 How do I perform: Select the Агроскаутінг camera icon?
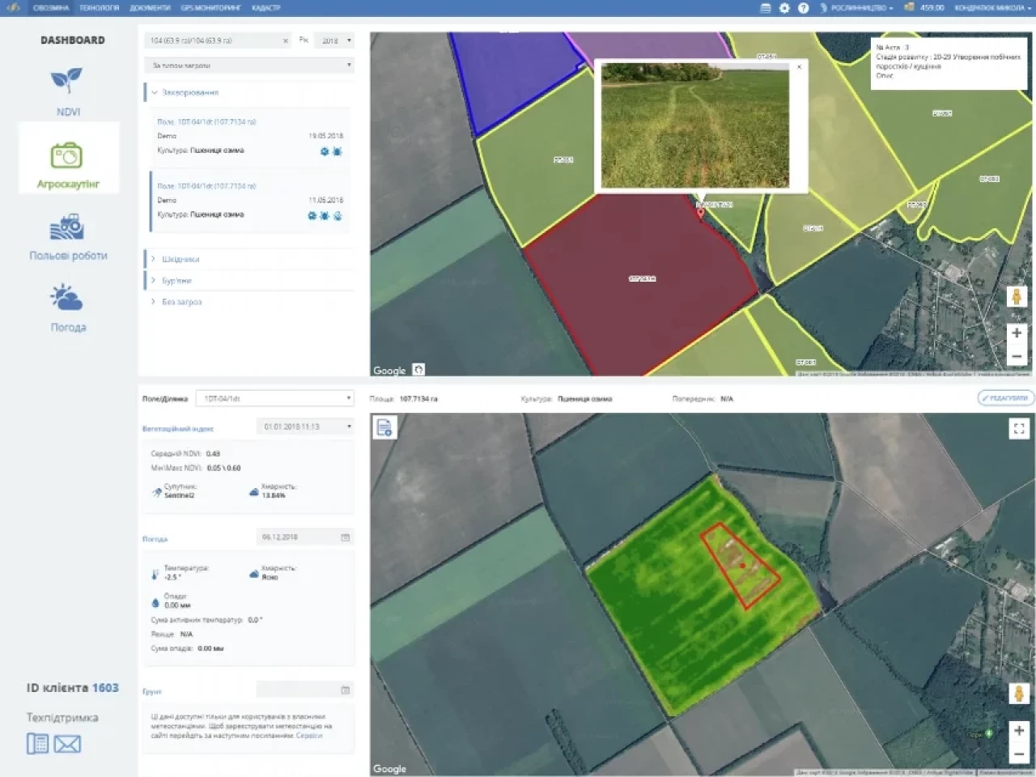67,155
